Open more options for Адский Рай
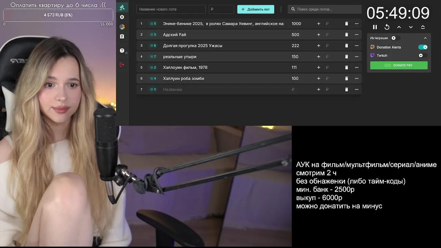 (357, 34)
